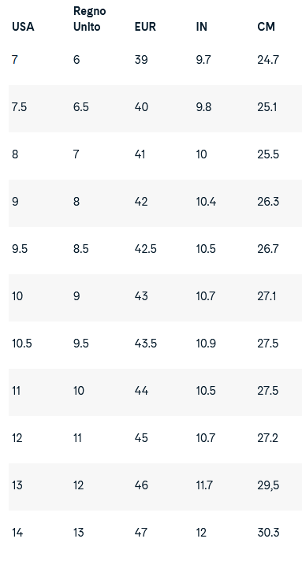Click the 27.2 CM value
Image resolution: width=302 pixels, height=561 pixels.
coord(267,437)
